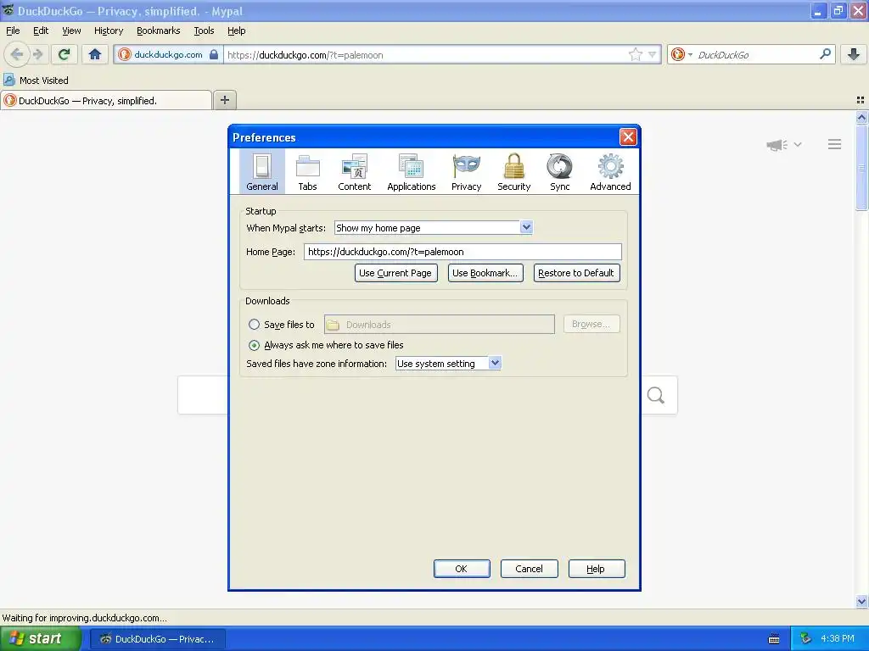The image size is (869, 651).
Task: Open the Content preferences pane
Action: pos(355,171)
